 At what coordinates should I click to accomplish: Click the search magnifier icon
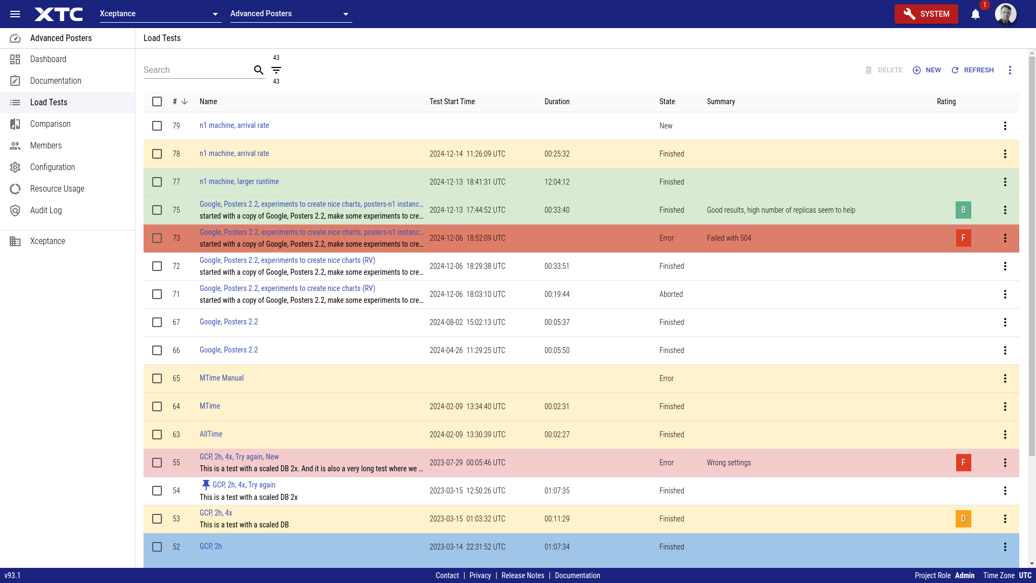258,70
